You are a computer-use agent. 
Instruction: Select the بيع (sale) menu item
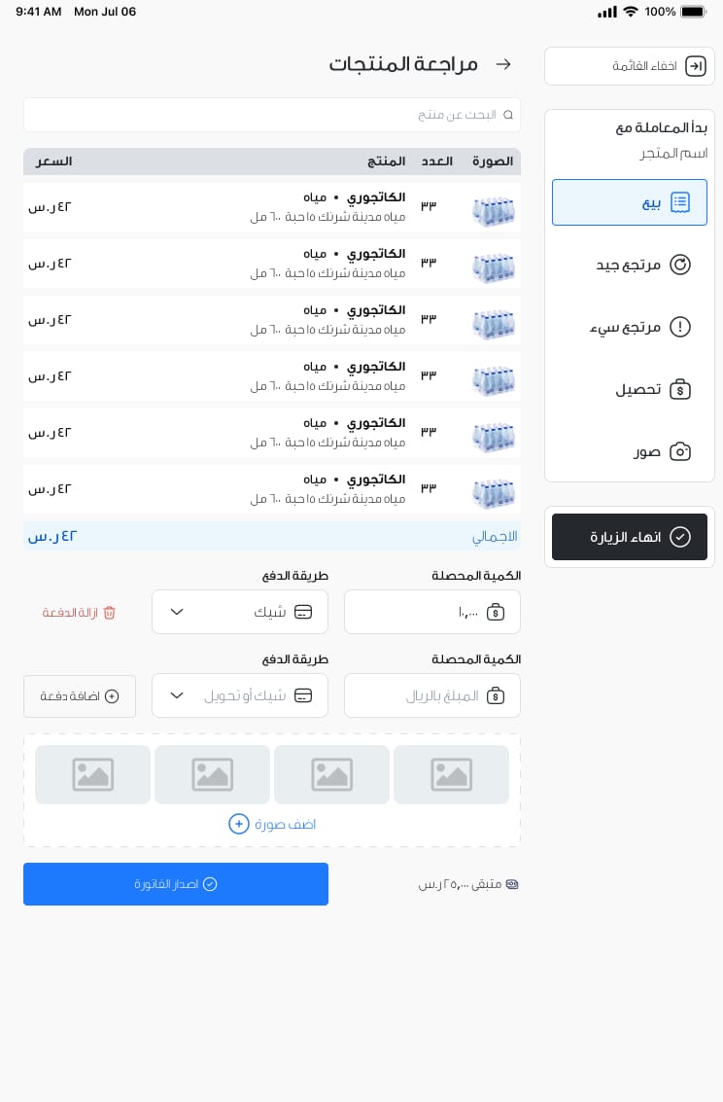click(629, 202)
